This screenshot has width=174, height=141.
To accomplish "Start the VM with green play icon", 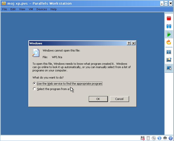I will click(169, 34).
